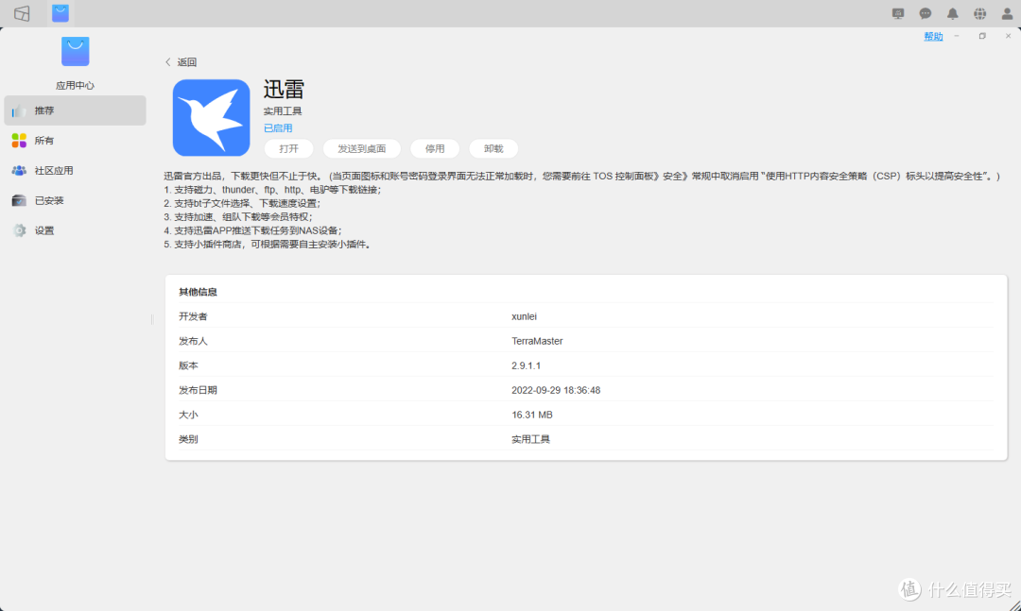Click the 所有 colored grid icon
The width and height of the screenshot is (1021, 611).
pyautogui.click(x=19, y=141)
